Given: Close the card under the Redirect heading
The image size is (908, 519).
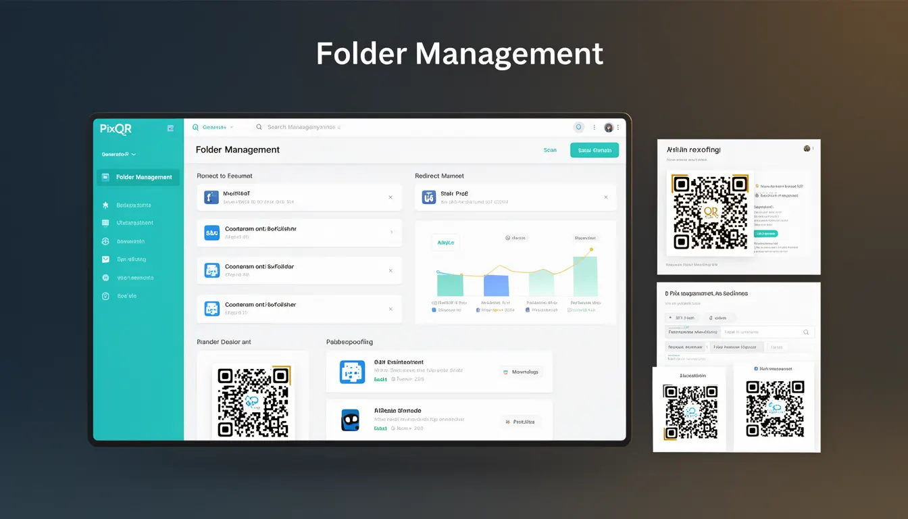Looking at the screenshot, I should 605,197.
